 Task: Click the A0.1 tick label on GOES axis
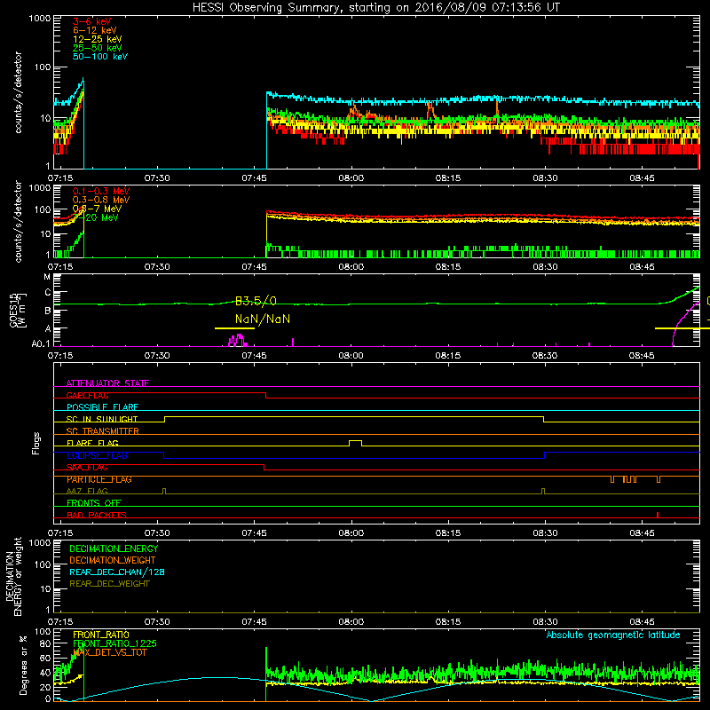[41, 344]
